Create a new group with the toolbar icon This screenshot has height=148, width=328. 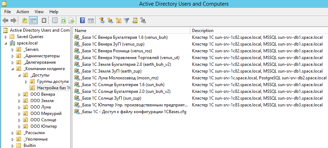[110, 21]
